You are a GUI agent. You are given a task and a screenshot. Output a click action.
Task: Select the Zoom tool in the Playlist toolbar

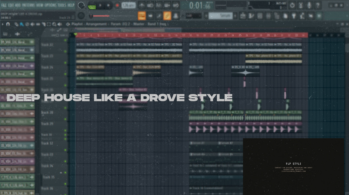(x=54, y=24)
